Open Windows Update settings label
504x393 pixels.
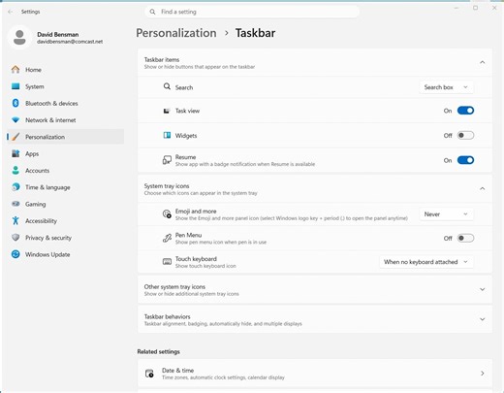click(x=47, y=254)
